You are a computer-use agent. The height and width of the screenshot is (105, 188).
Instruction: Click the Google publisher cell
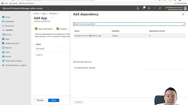click(115, 36)
